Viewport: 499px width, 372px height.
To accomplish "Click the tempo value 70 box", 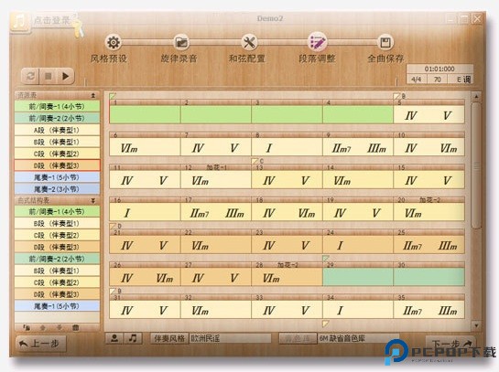I will (438, 80).
